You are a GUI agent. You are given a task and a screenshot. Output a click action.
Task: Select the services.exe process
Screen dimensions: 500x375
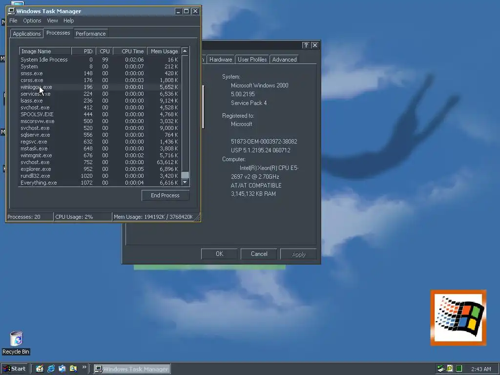tap(100, 94)
